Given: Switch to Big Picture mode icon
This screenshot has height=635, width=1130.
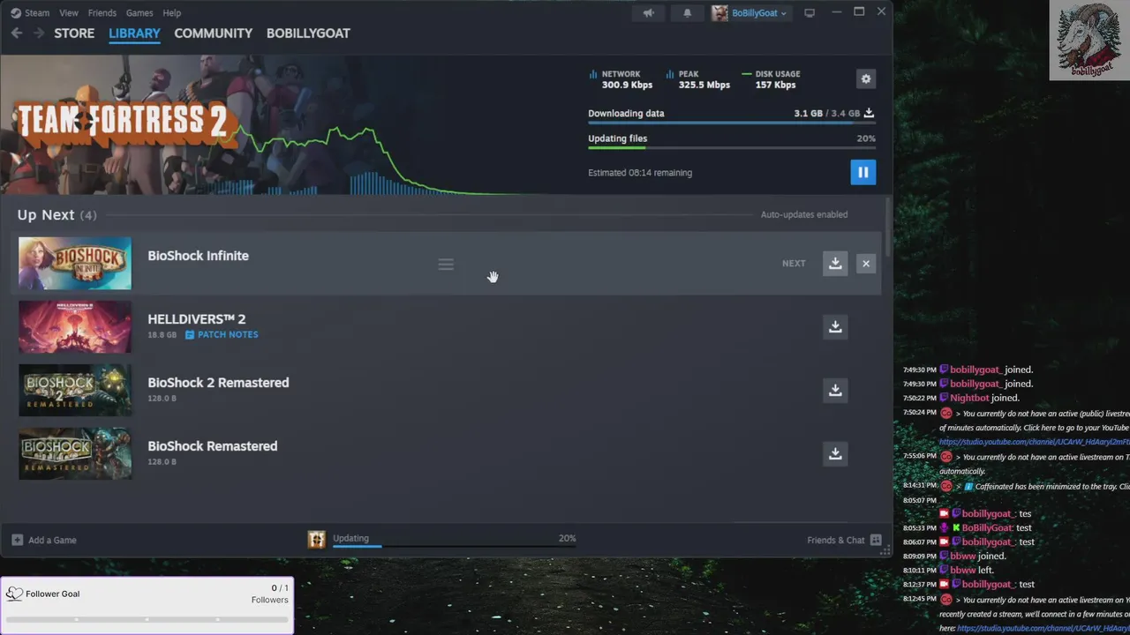Looking at the screenshot, I should (x=810, y=13).
